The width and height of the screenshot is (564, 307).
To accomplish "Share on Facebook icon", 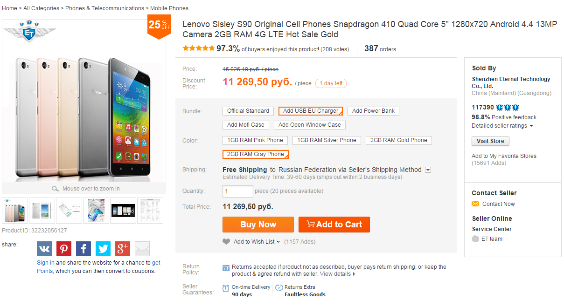I will 84,249.
